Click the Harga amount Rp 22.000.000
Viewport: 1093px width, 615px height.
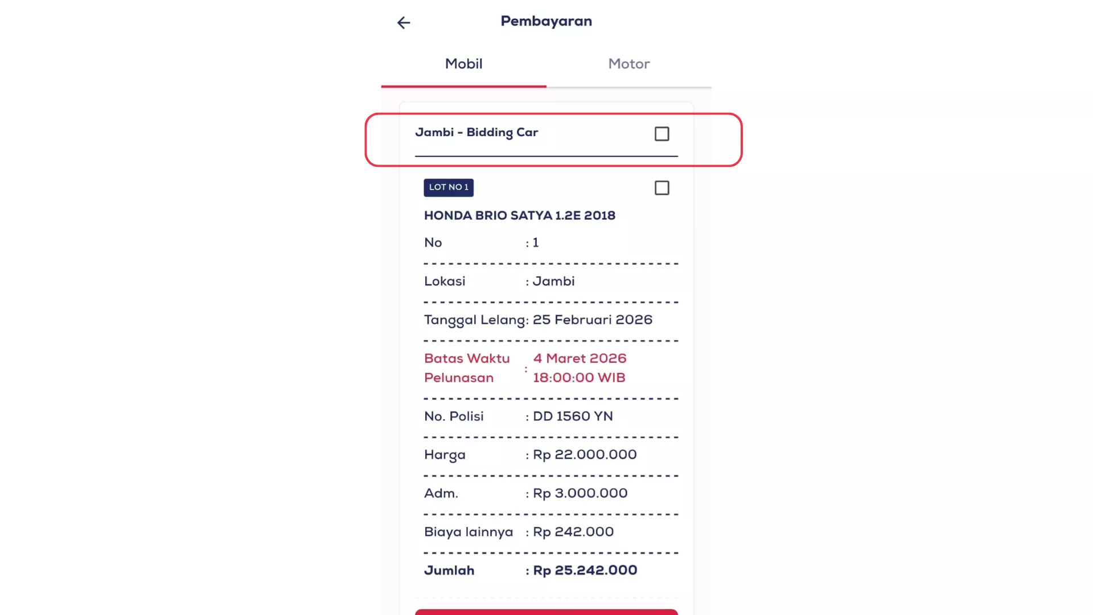[x=585, y=455]
